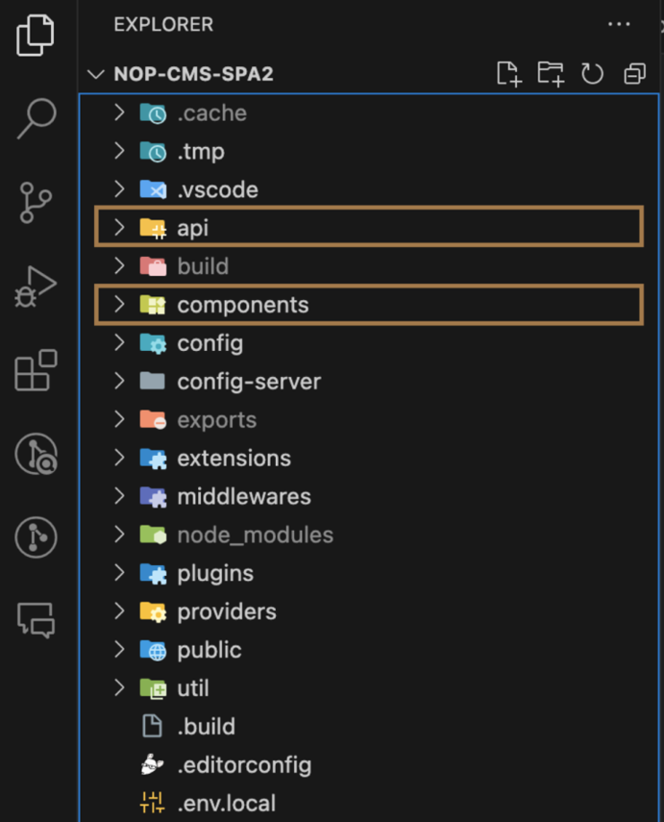Select the plugins folder name
The image size is (664, 822).
coord(215,574)
